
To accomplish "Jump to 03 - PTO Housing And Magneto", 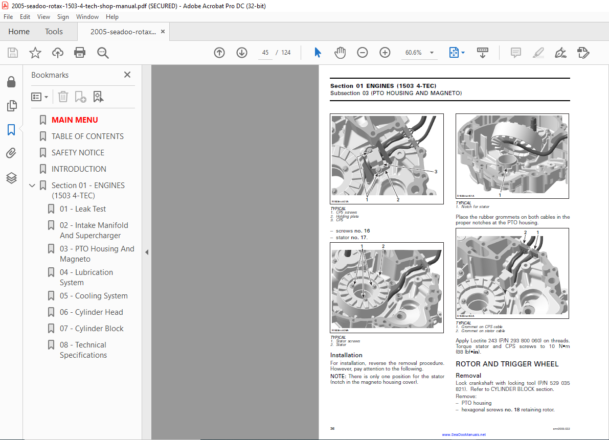I will [97, 254].
